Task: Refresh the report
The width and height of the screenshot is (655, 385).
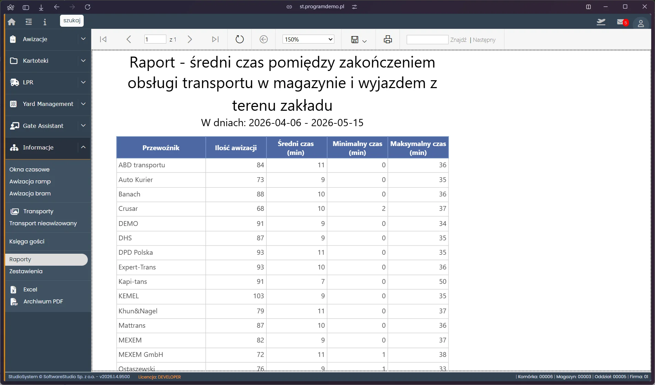Action: 240,39
